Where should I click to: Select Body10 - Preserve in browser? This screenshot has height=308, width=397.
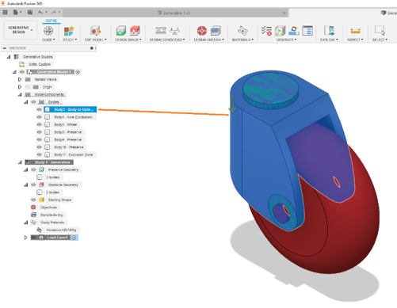pos(69,147)
